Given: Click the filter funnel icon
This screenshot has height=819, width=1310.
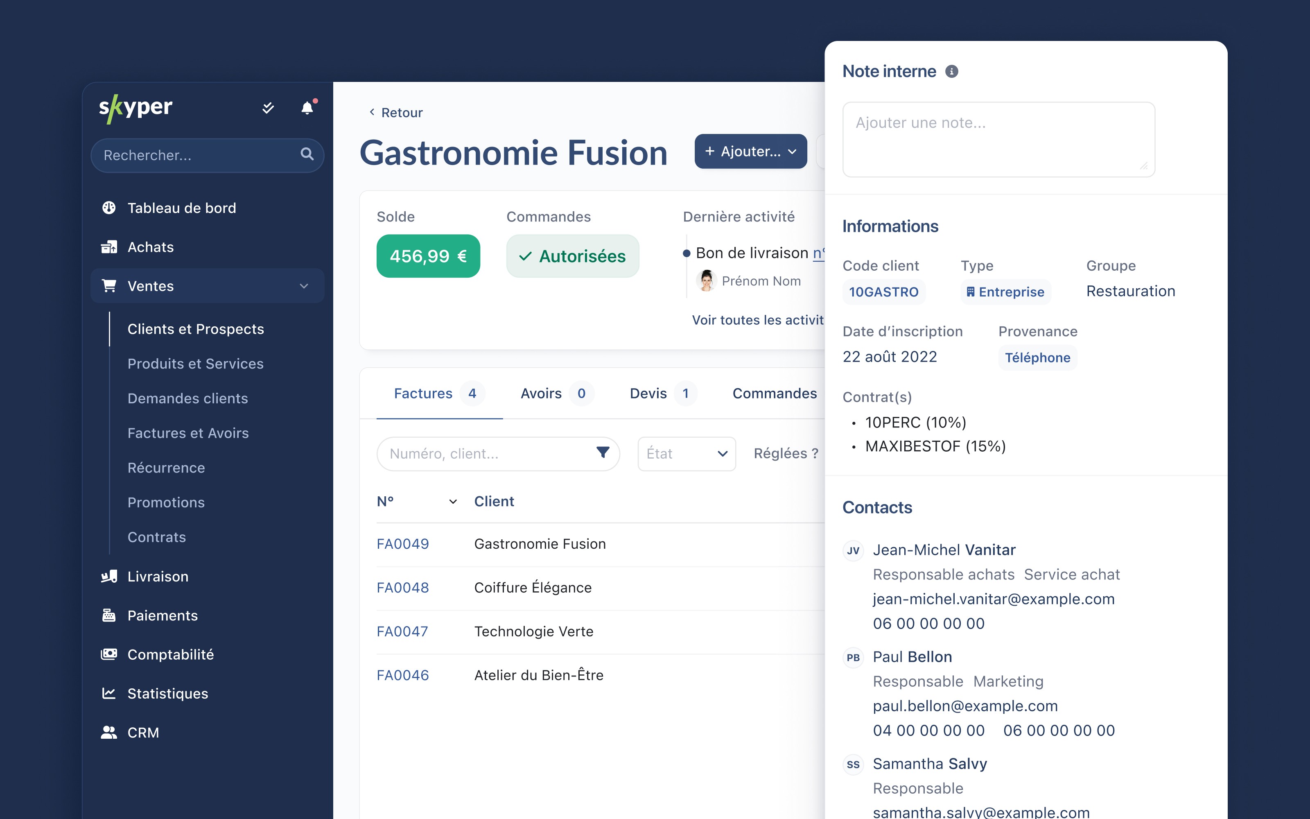Looking at the screenshot, I should point(603,452).
